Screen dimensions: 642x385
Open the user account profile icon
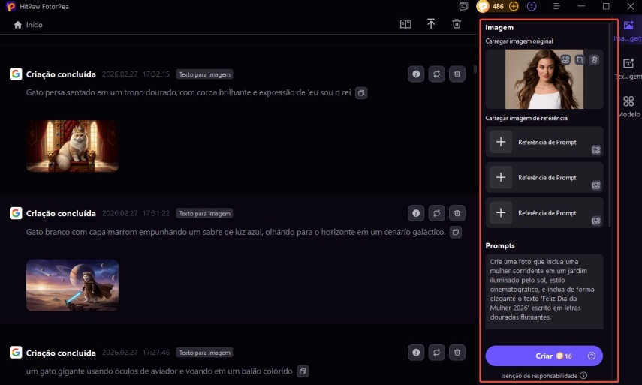(532, 6)
